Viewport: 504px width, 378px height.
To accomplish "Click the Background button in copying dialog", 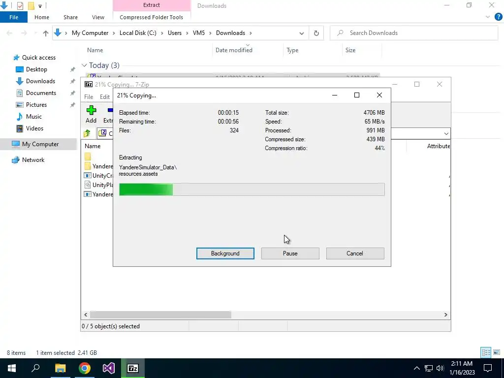I will (225, 253).
